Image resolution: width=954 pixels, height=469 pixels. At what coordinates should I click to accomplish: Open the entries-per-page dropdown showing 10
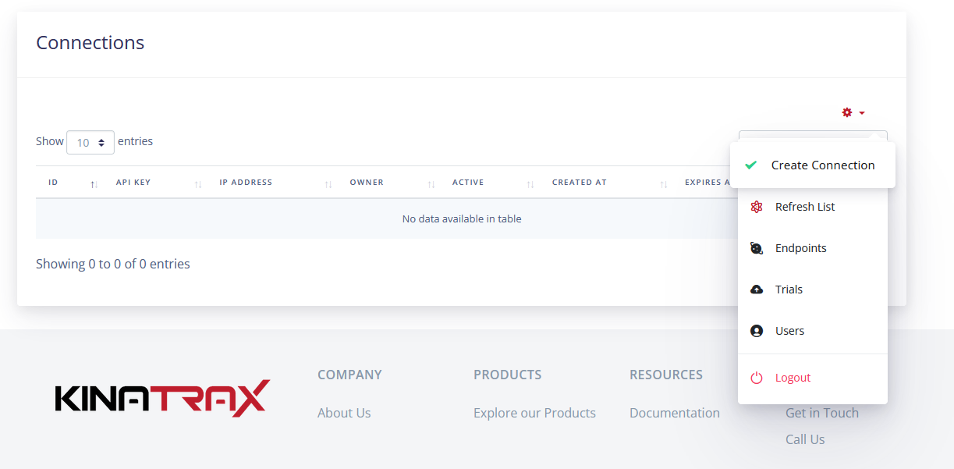pos(90,143)
